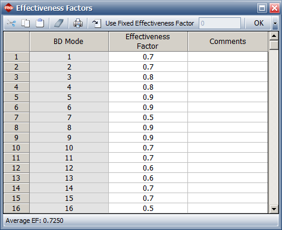Click the Paste clipboard icon
Image resolution: width=282 pixels, height=230 pixels.
40,23
